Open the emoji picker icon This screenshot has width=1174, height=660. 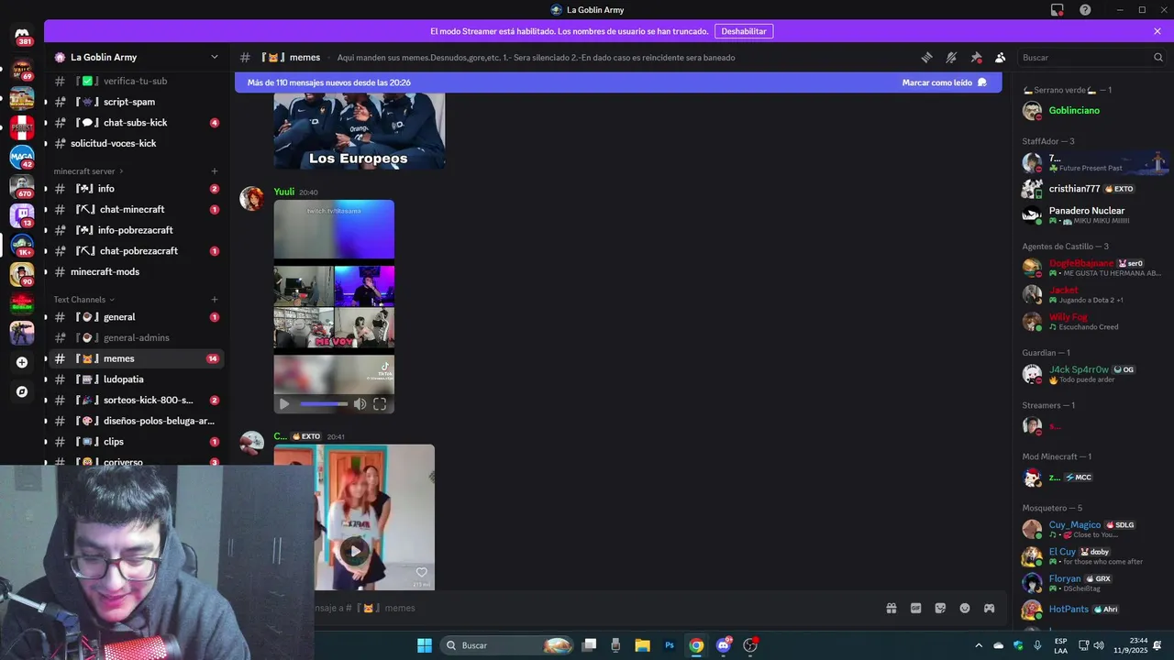coord(965,608)
